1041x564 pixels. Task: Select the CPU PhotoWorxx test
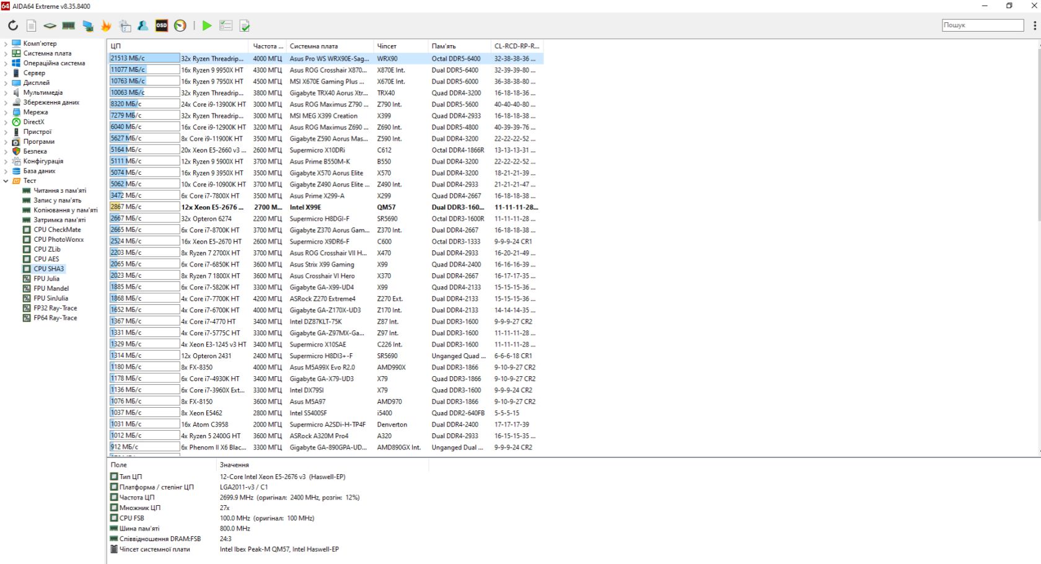[58, 239]
